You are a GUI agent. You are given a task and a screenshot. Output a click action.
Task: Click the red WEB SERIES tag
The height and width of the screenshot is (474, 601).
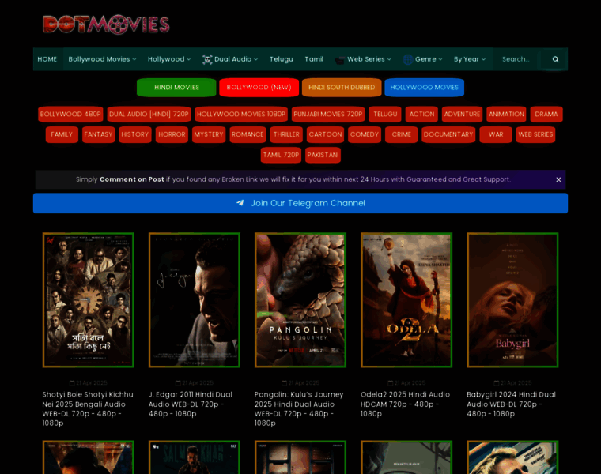click(535, 134)
